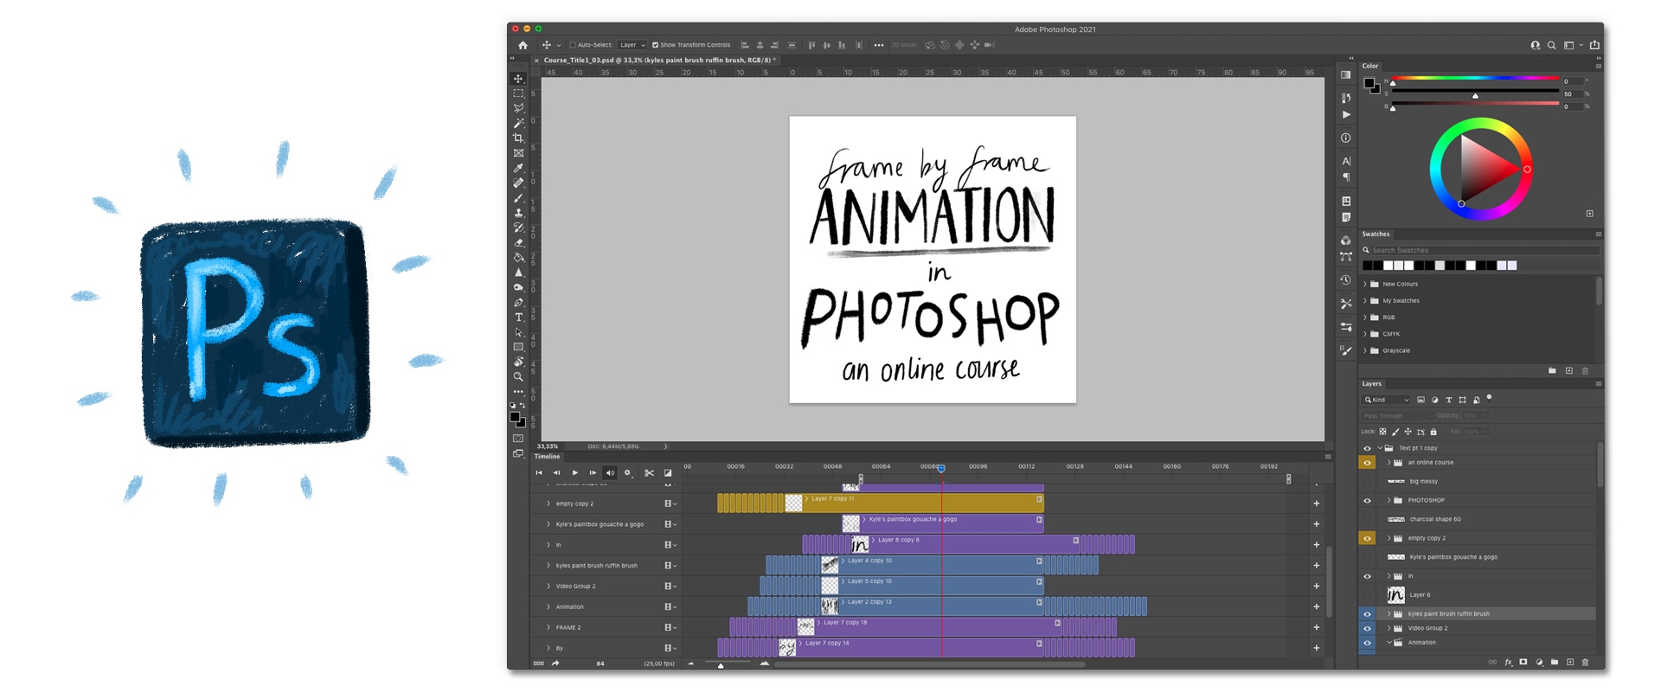Open timeline playback settings gear

pyautogui.click(x=627, y=473)
